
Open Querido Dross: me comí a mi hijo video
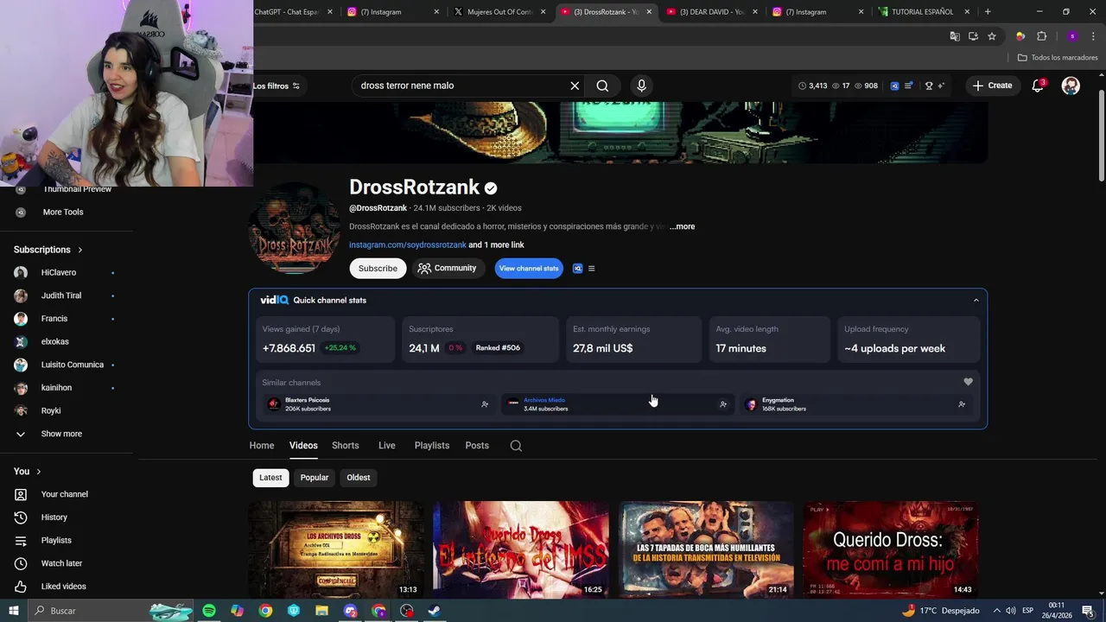pos(890,549)
